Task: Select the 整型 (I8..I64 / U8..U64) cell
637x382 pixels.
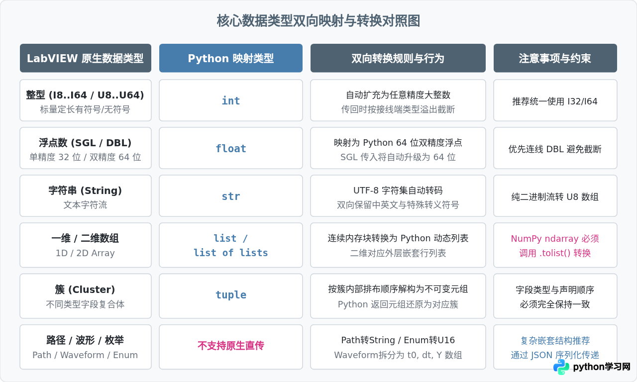Action: click(86, 100)
